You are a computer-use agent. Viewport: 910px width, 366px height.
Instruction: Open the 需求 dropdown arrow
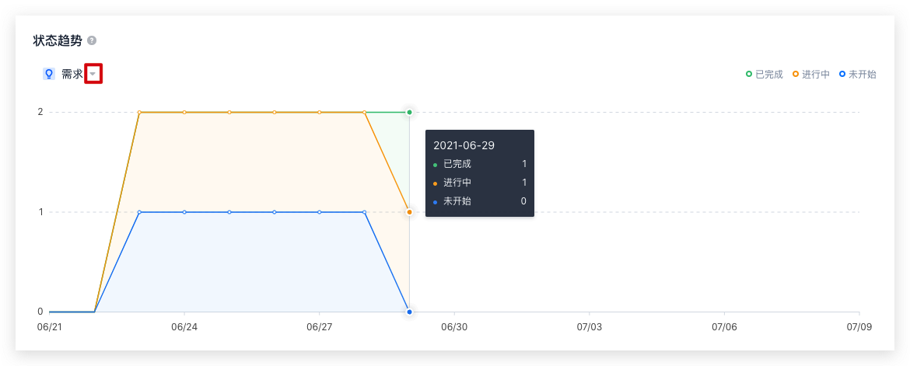pyautogui.click(x=93, y=74)
